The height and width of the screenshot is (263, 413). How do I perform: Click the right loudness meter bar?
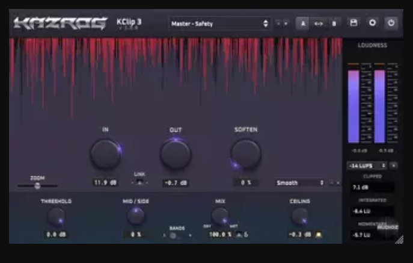pos(379,107)
